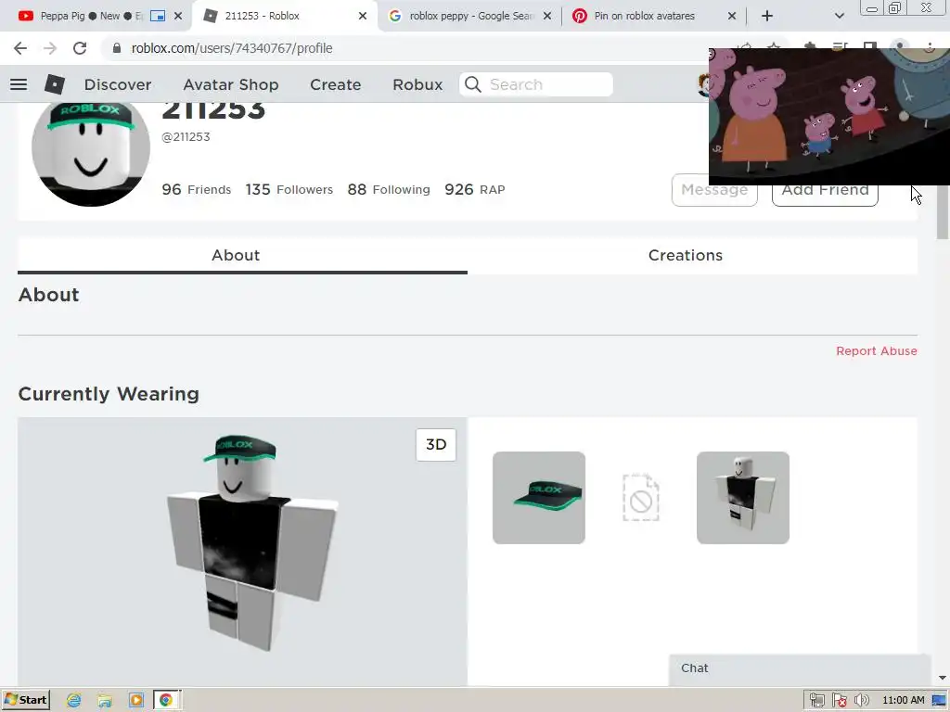This screenshot has width=950, height=712.
Task: View the 88 Following list
Action: point(389,189)
